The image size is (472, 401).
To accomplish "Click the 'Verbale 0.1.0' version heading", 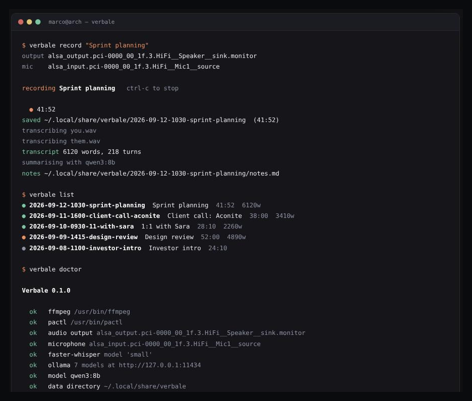I will coord(46,291).
